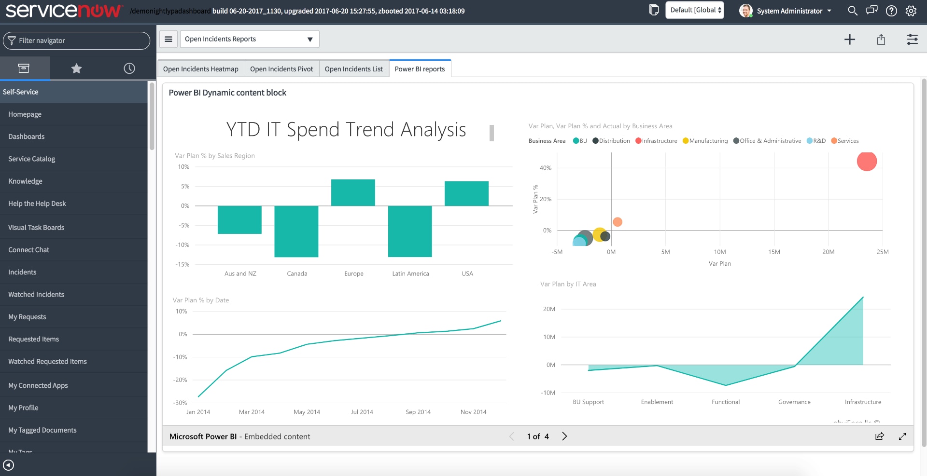Select the Power BI reports tab

coord(420,69)
